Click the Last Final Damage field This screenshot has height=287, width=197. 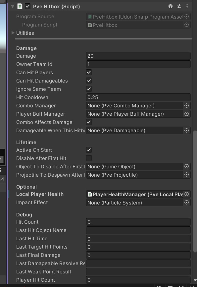click(x=138, y=255)
